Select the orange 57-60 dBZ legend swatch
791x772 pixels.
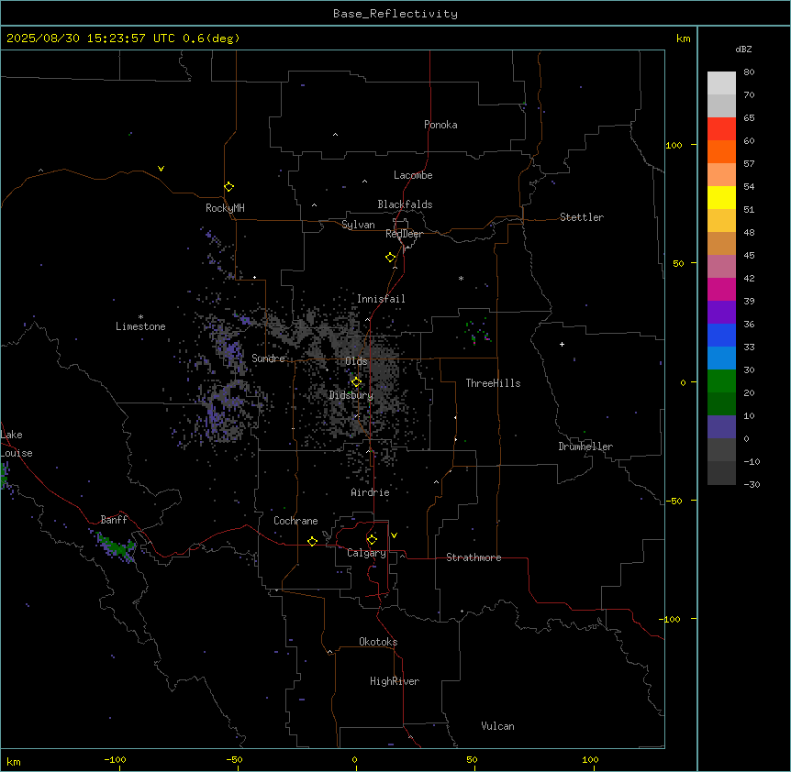click(x=721, y=151)
